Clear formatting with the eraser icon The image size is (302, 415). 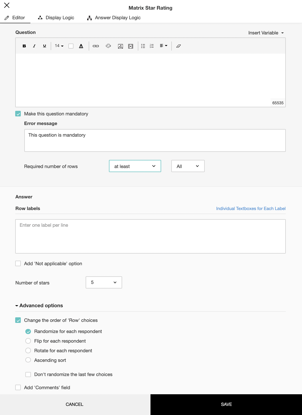tap(178, 46)
